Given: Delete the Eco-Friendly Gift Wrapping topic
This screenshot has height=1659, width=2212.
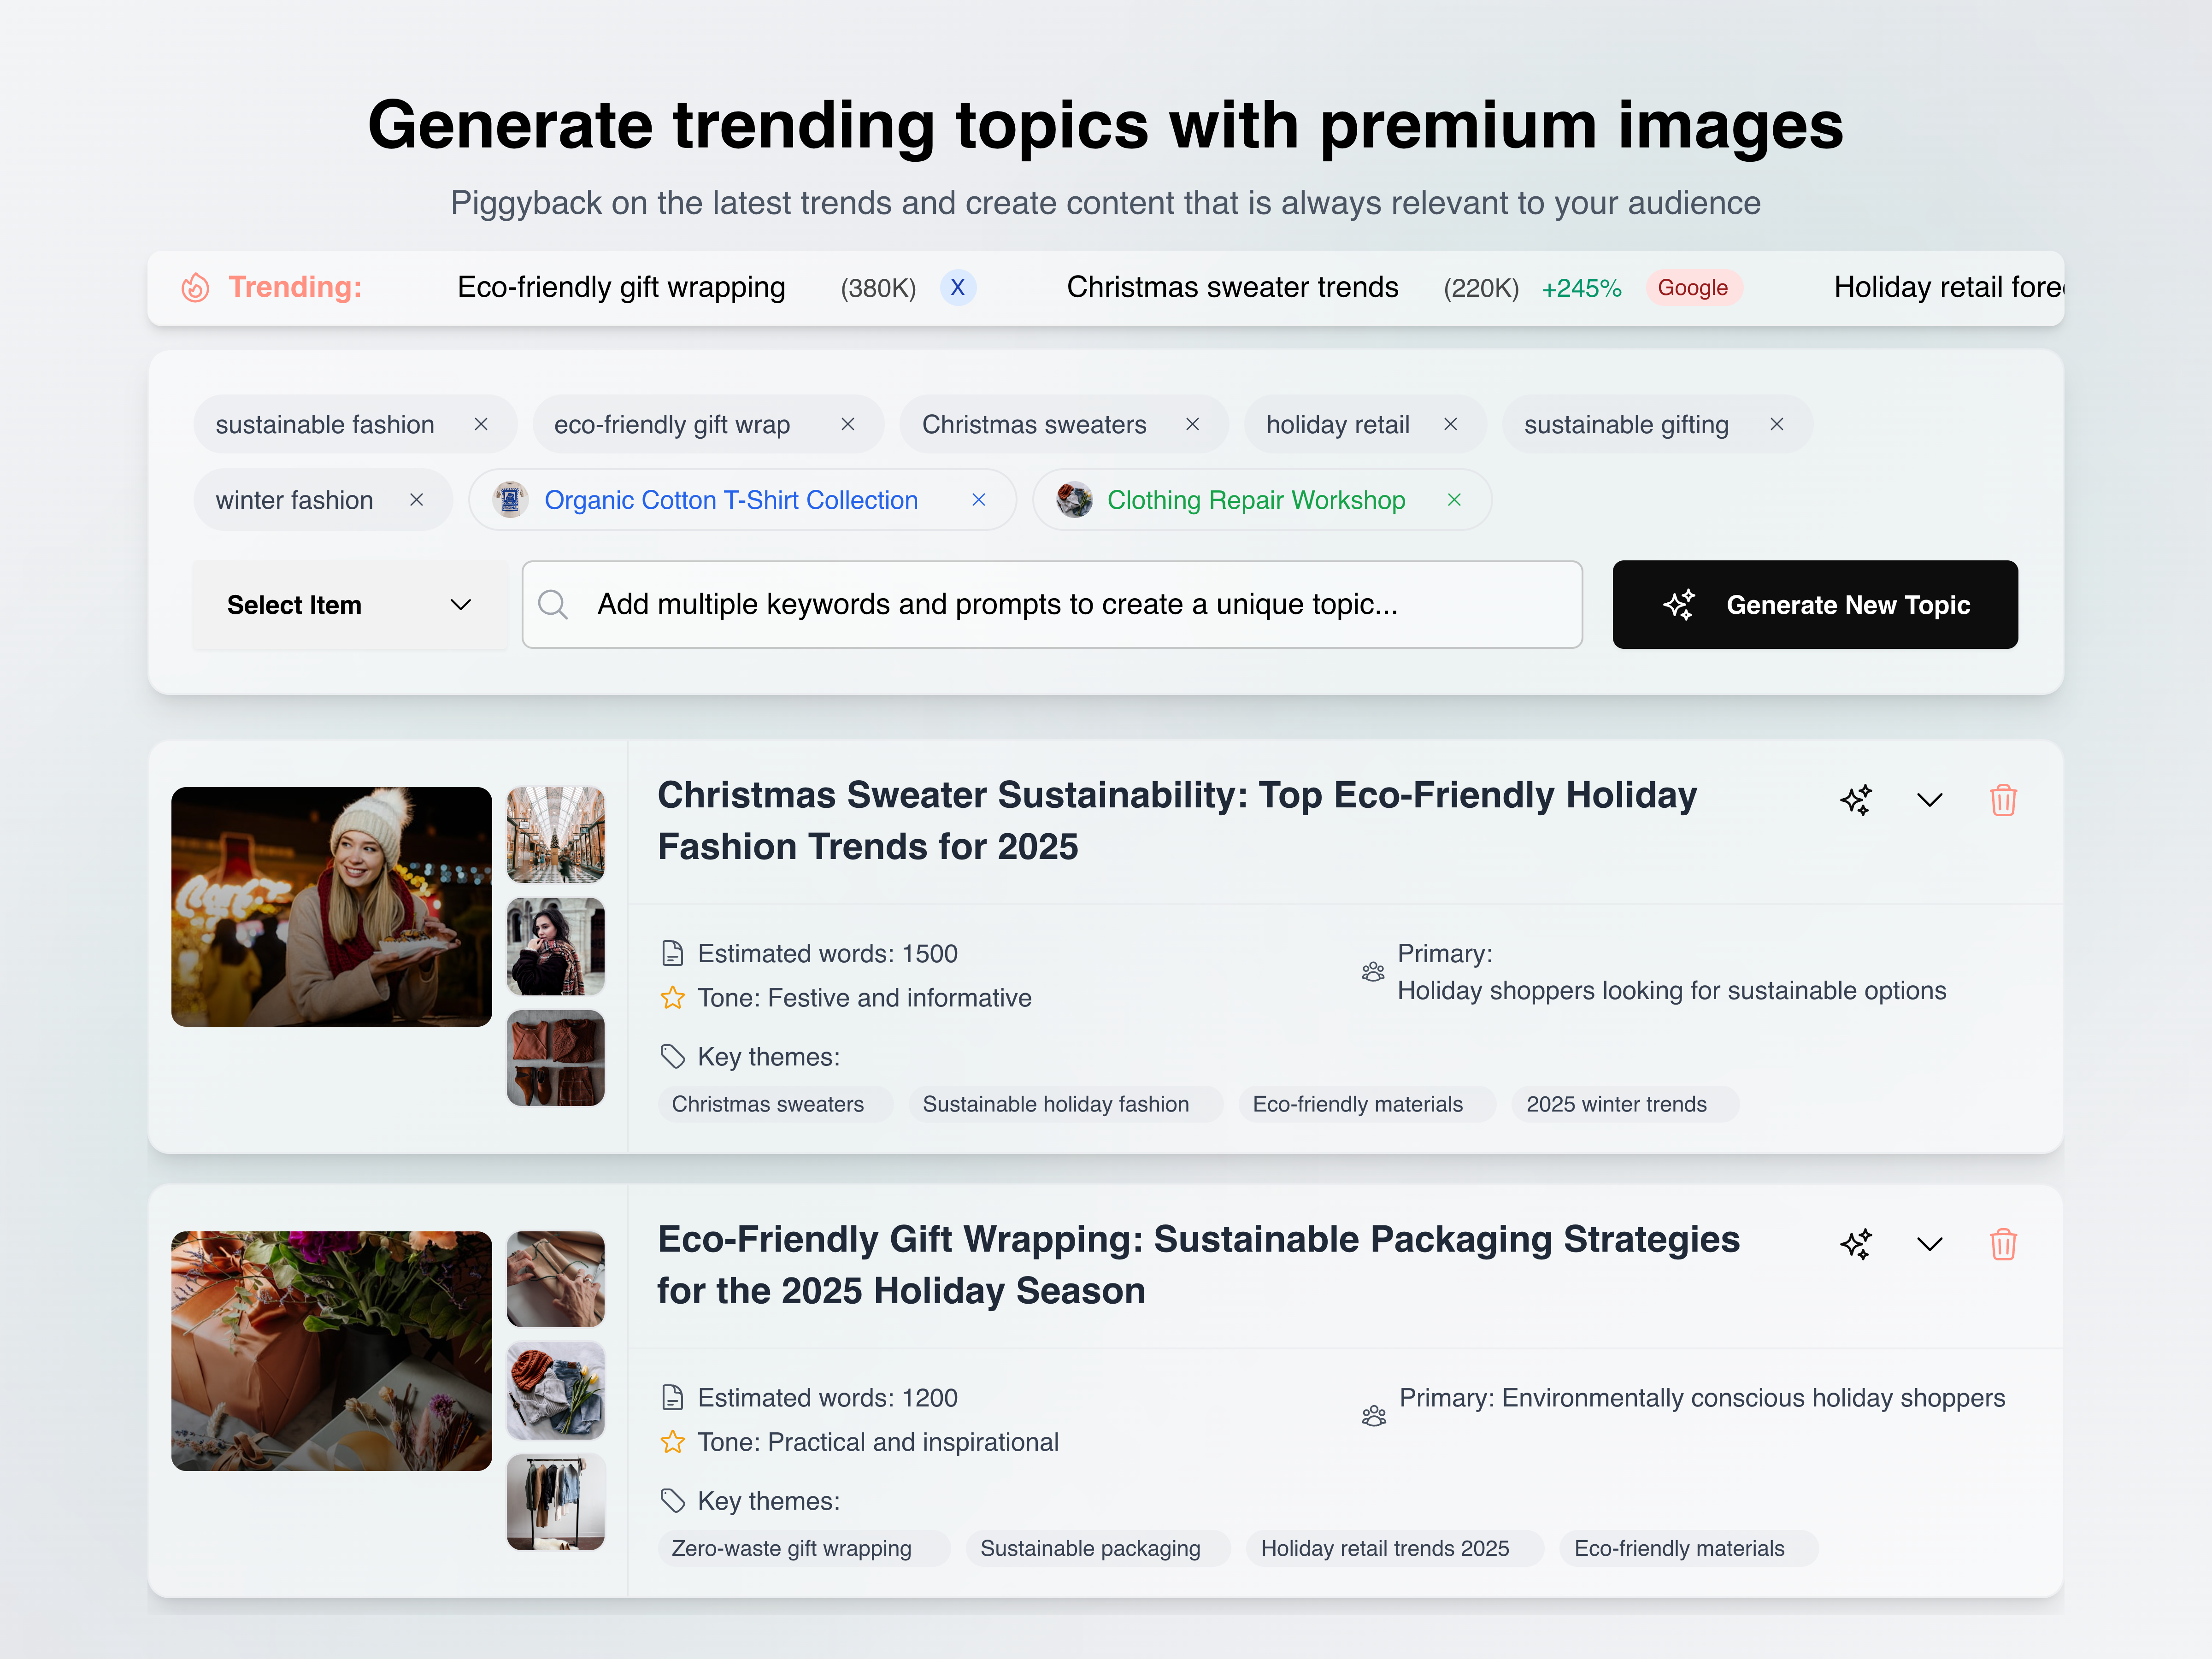Looking at the screenshot, I should click(x=2002, y=1244).
